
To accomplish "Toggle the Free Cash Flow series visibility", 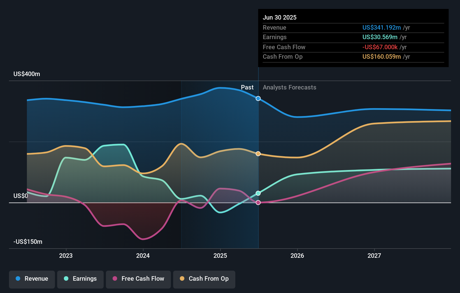I will click(138, 279).
